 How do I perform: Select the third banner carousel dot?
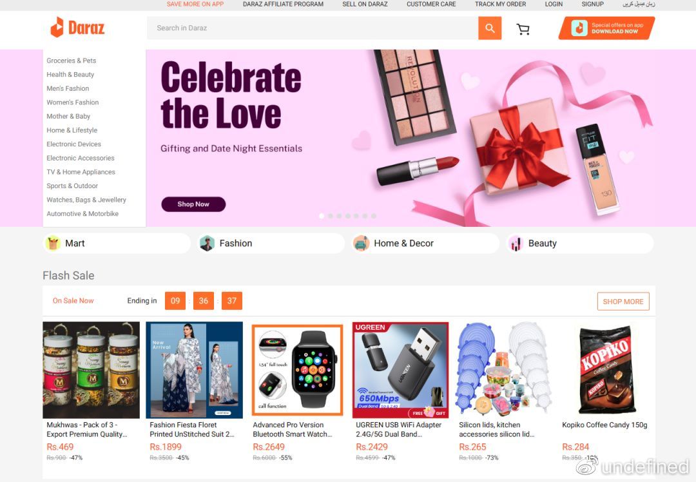(x=339, y=216)
